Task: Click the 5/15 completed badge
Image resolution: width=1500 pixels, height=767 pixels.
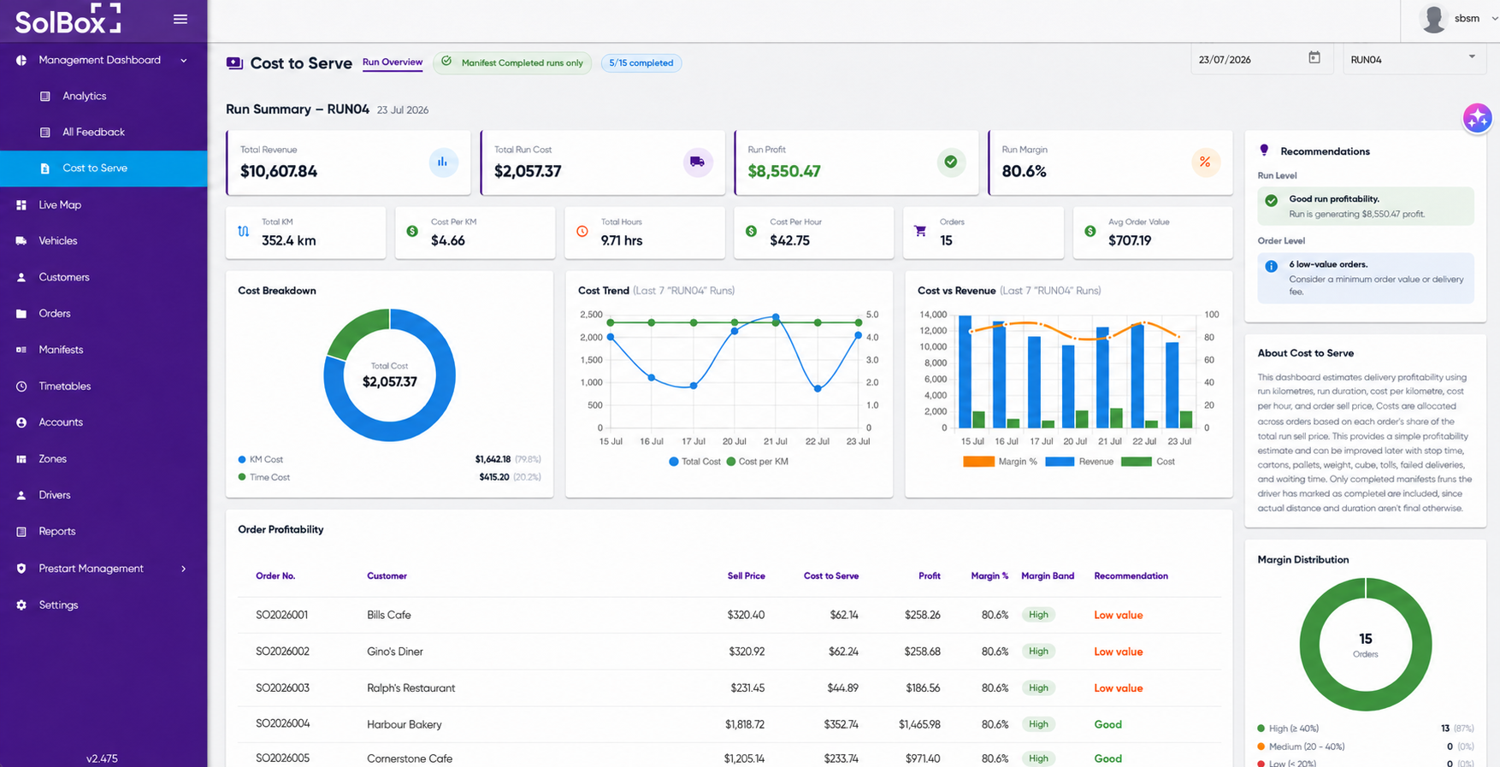Action: tap(641, 62)
